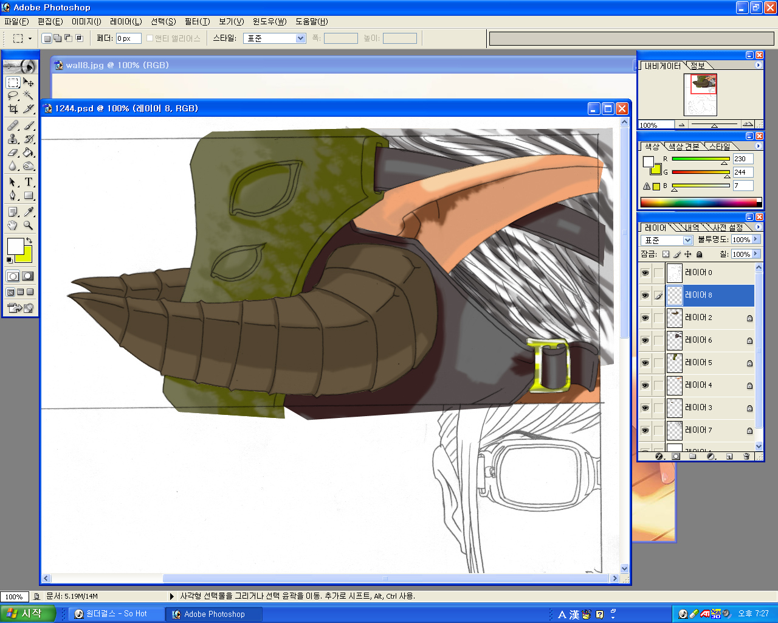The image size is (778, 623).
Task: Switch to the 정보 info tab
Action: tap(698, 66)
